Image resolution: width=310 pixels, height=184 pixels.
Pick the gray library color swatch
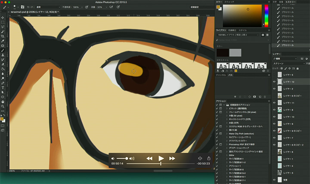(235, 53)
